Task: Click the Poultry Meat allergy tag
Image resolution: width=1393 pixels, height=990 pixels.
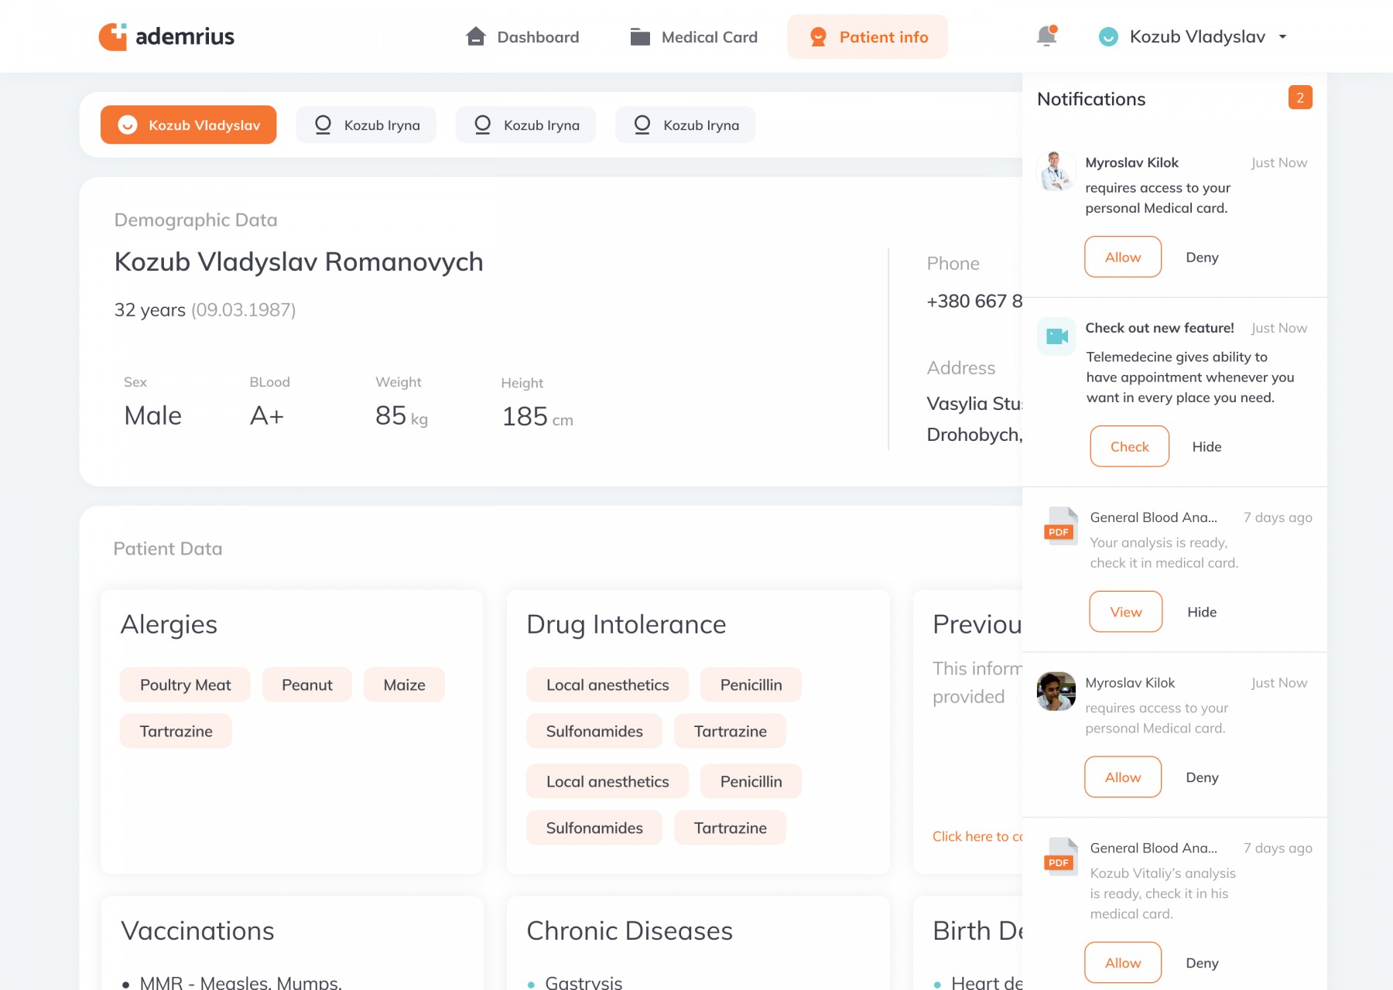Action: point(185,684)
